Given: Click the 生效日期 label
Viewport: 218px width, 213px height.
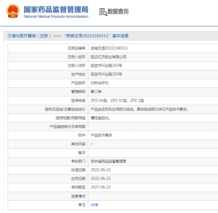Looking at the screenshot, I should click(78, 178).
